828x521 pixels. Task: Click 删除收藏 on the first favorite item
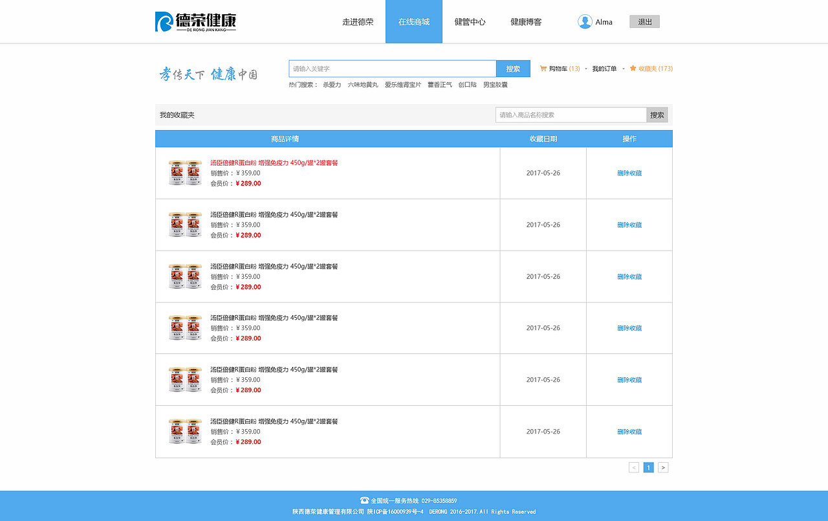629,173
